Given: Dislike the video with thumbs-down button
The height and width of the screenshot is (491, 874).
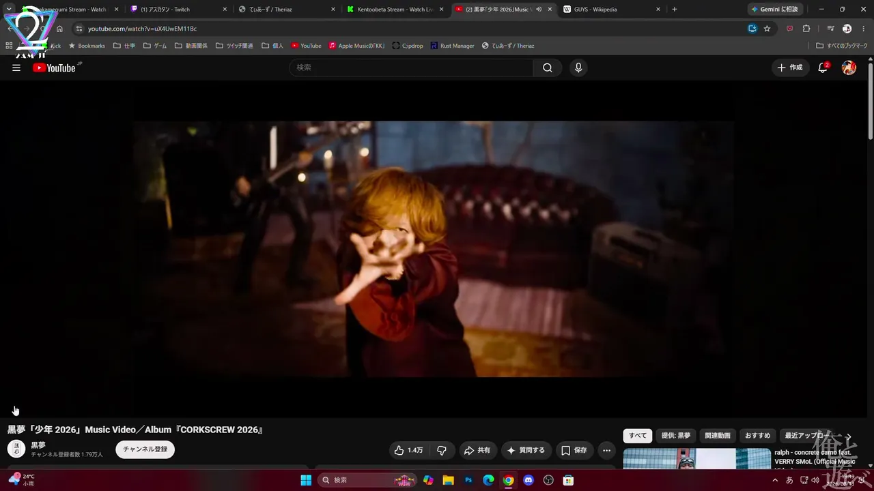Looking at the screenshot, I should pyautogui.click(x=442, y=450).
